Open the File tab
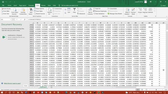The image size is (168, 94). pyautogui.click(x=3, y=5)
